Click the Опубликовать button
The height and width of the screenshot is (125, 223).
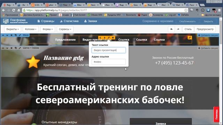(187, 22)
